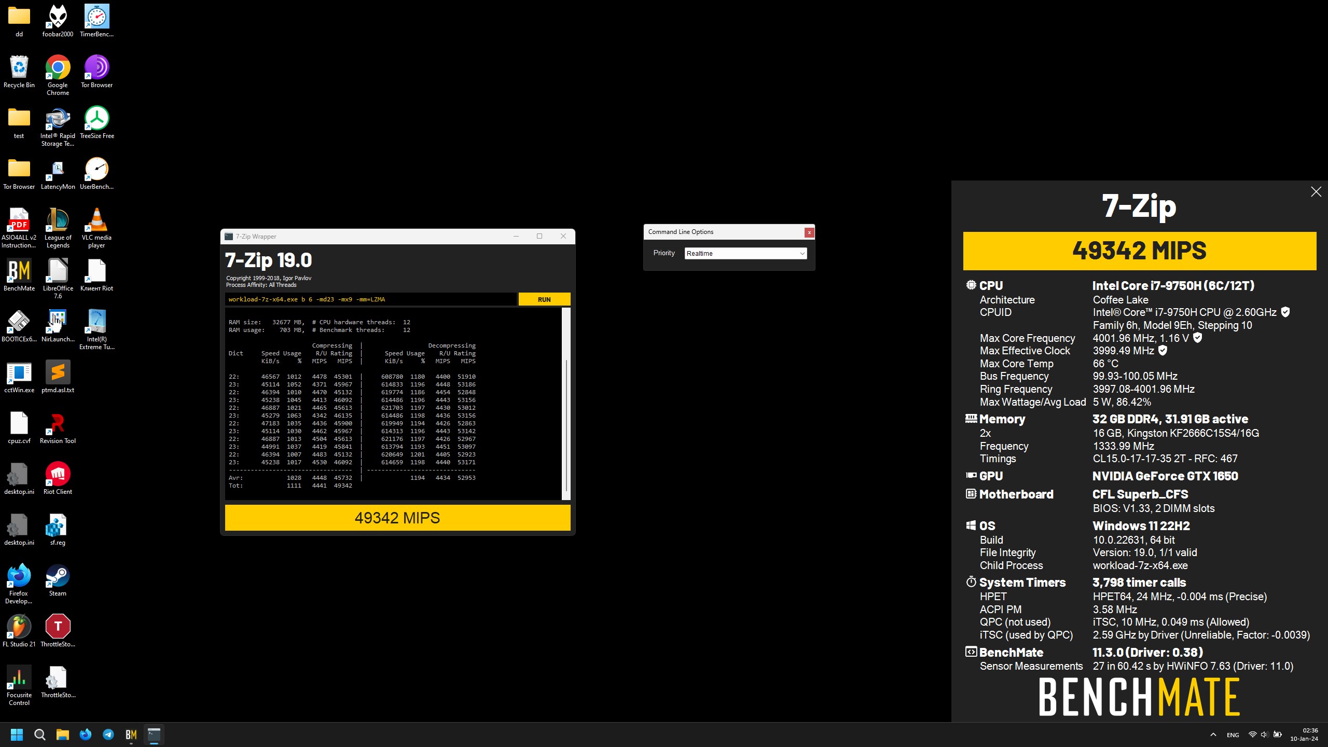Open File Explorer from taskbar
The width and height of the screenshot is (1328, 747).
[x=63, y=735]
